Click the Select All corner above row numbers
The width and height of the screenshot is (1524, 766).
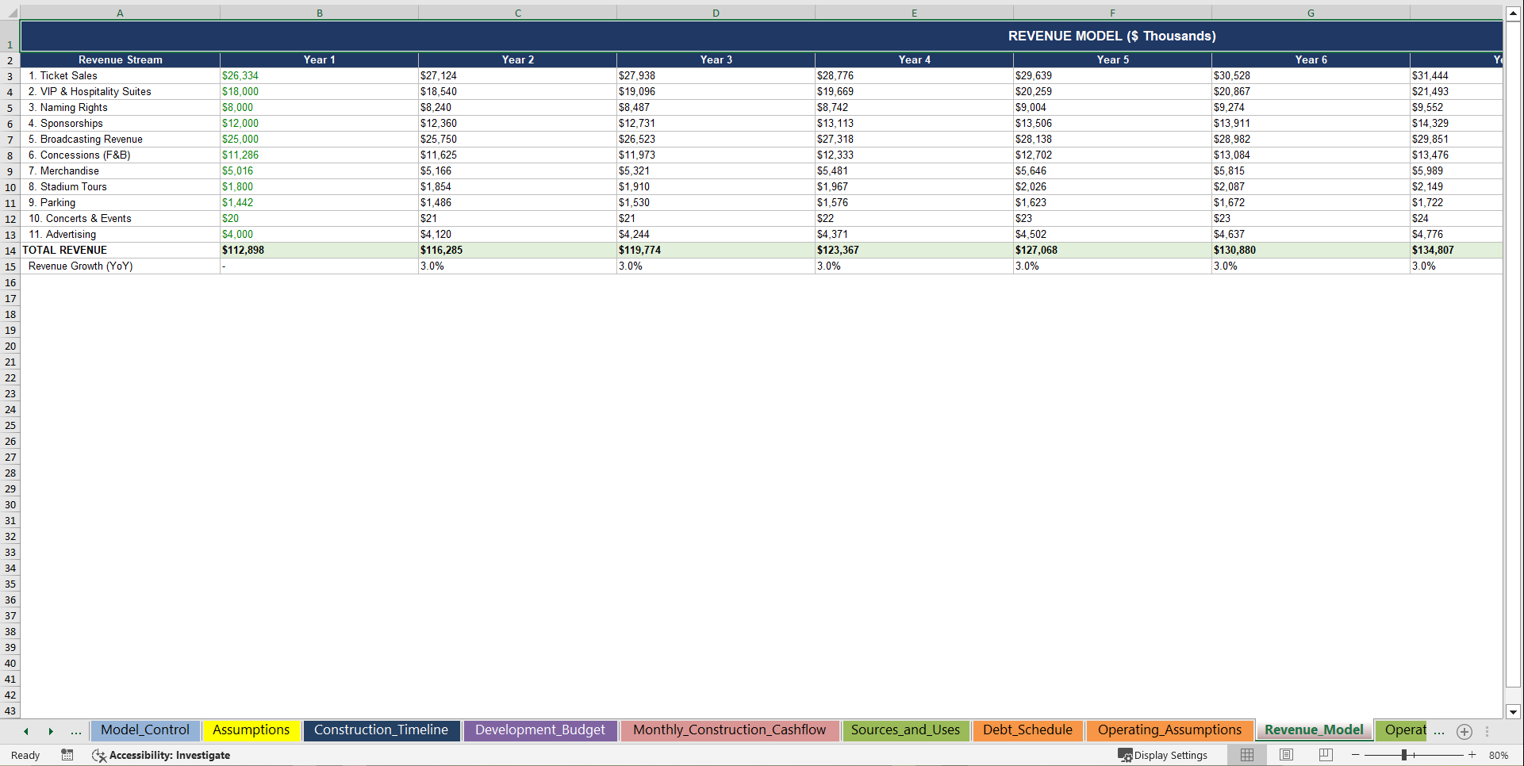(x=10, y=13)
